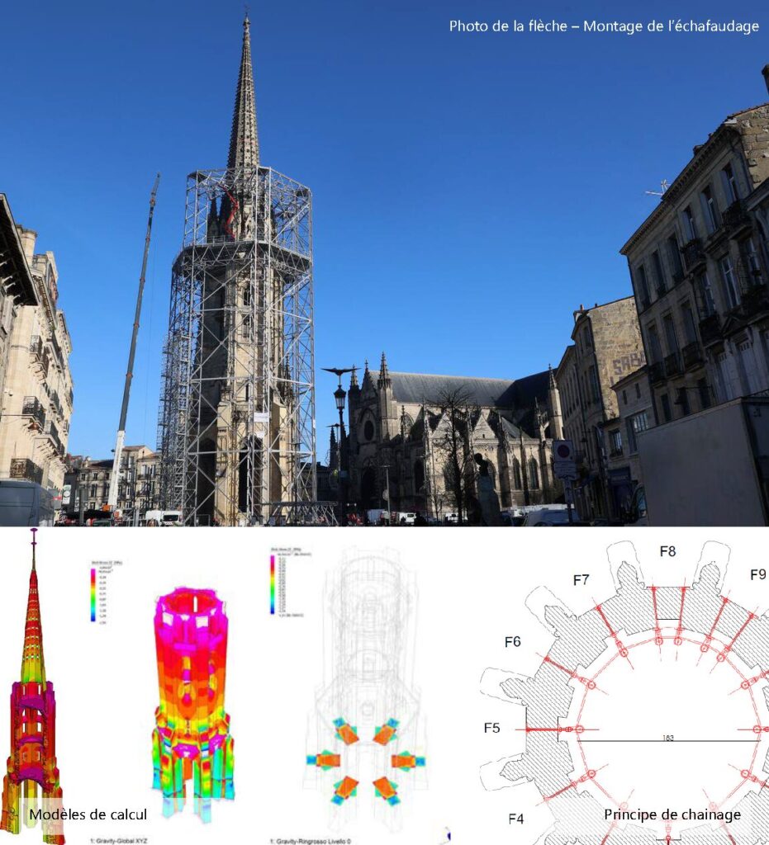Select the 163 dimension value on the plan
The width and height of the screenshot is (769, 845).
tap(668, 738)
